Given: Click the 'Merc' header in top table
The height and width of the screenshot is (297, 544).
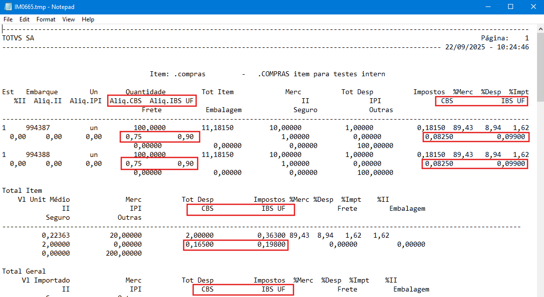Looking at the screenshot, I should tap(293, 92).
